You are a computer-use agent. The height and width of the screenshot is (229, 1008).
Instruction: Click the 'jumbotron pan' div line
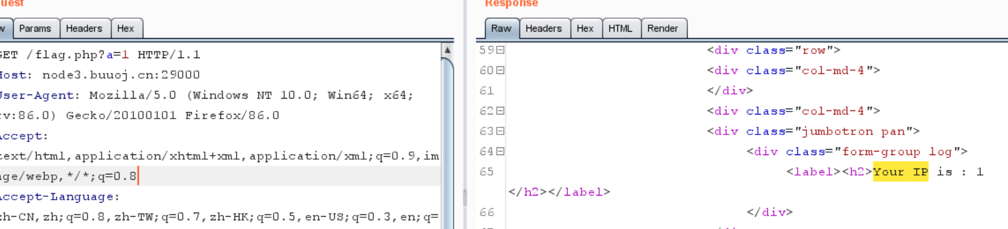coord(813,132)
